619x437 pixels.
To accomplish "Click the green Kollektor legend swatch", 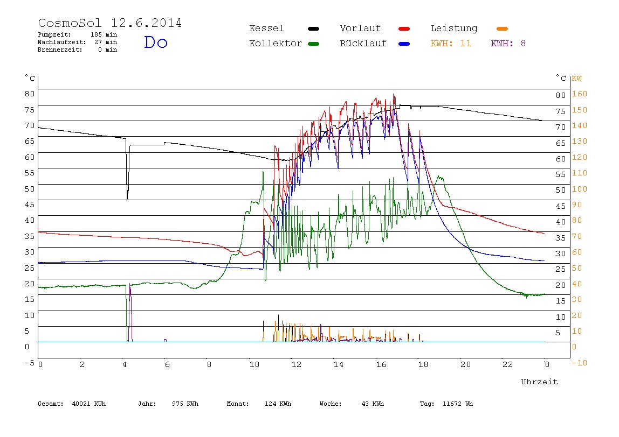I will click(313, 44).
